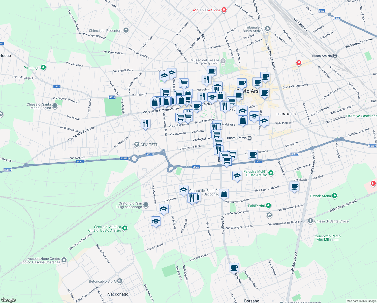The image size is (377, 303).
Task: Click the red hospital icon near E-work Arena
Action: point(372,184)
